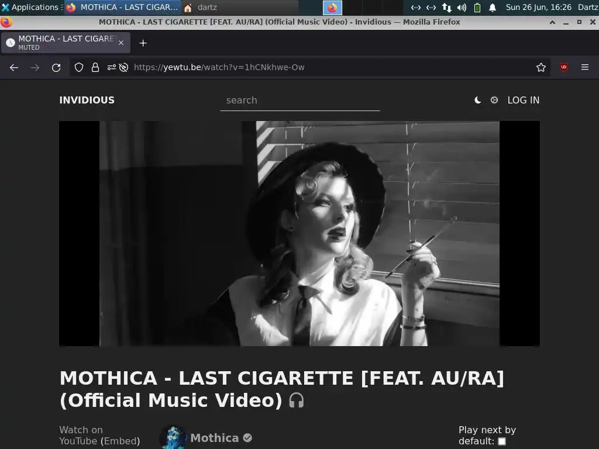
Task: Roll up the Firefox window with the shade arrow
Action: pyautogui.click(x=552, y=22)
